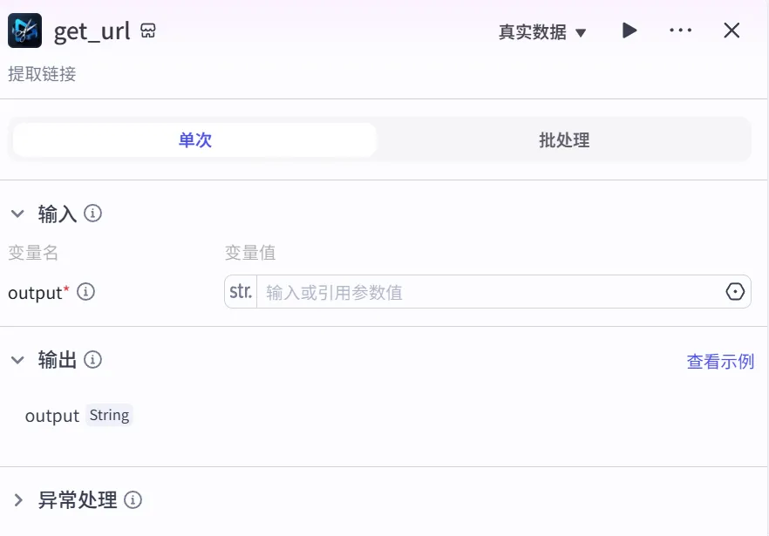769x536 pixels.
Task: Click the get_url plugin logo icon
Action: point(24,31)
